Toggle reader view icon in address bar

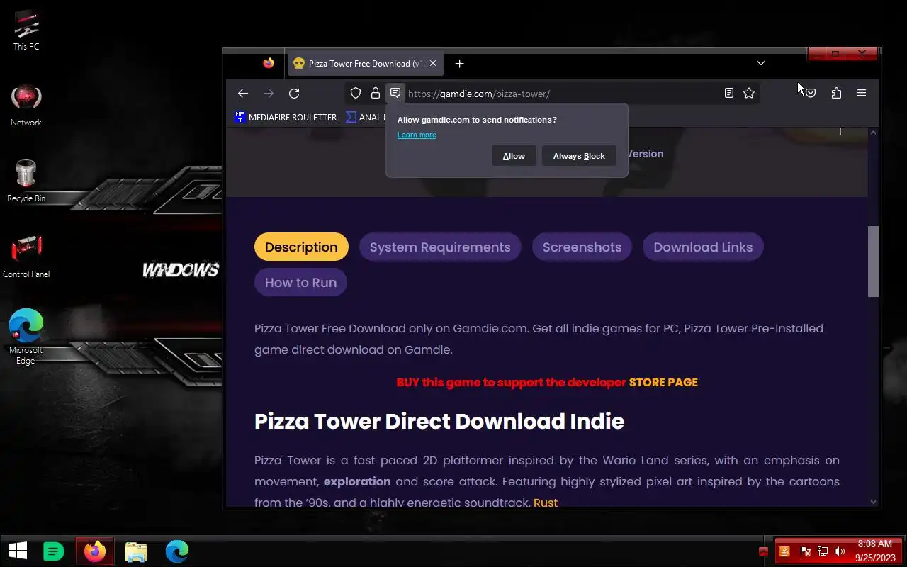728,93
